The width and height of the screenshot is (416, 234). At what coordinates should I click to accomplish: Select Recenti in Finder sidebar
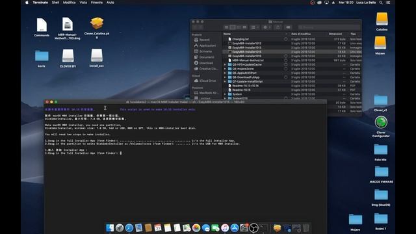coord(204,40)
